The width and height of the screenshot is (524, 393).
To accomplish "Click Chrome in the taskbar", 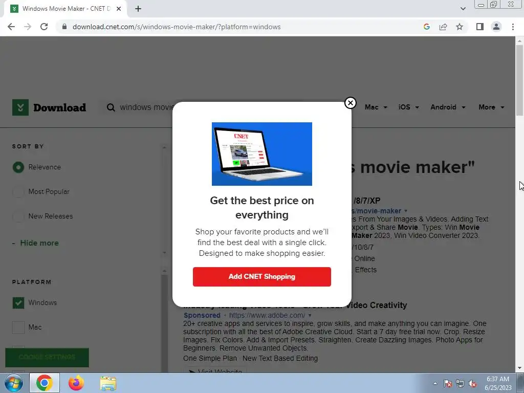I will point(45,383).
